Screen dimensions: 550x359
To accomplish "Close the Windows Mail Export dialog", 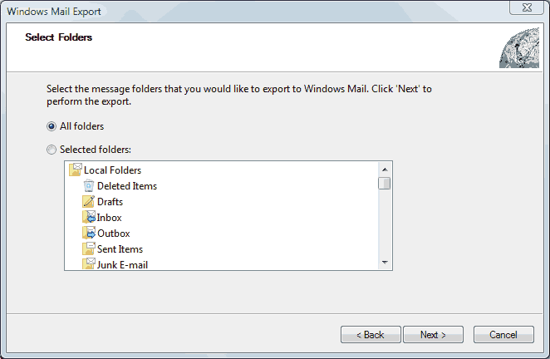I will pos(527,7).
